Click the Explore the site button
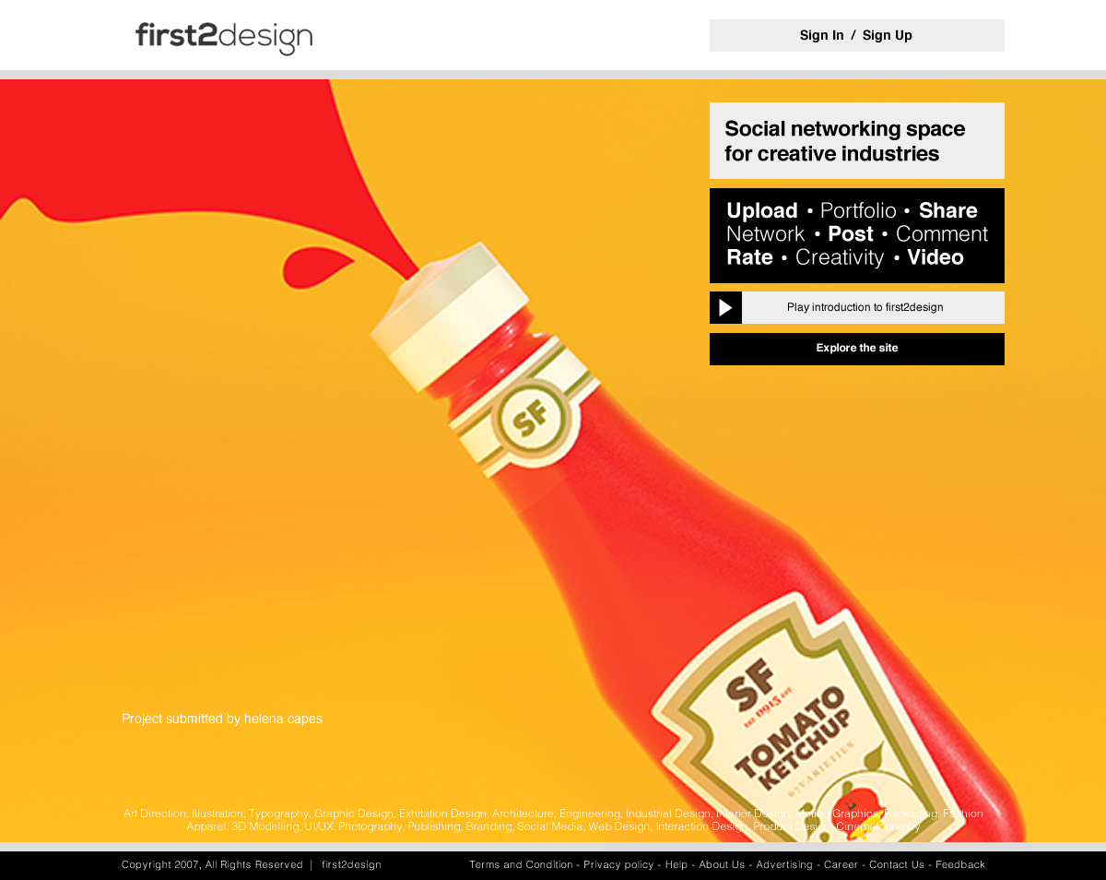Screen dimensions: 1106x880 pos(857,349)
